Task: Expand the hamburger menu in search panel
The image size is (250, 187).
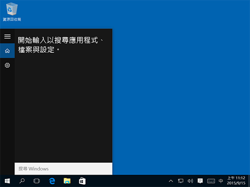Action: click(7, 36)
